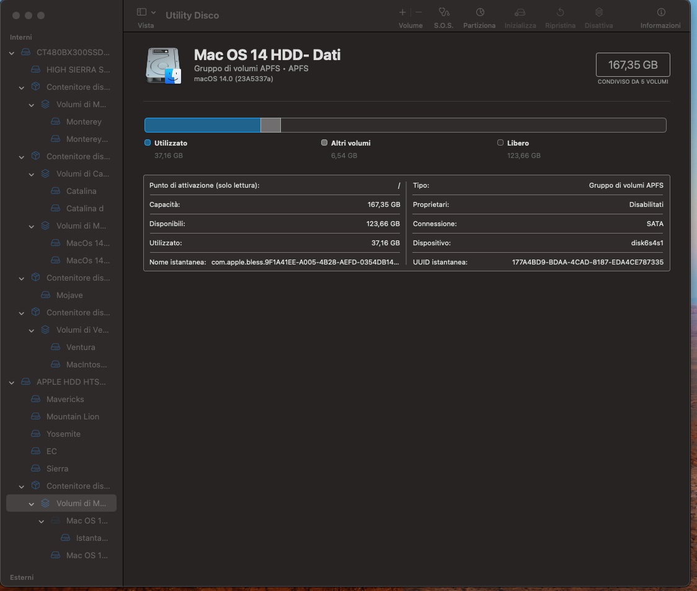Select the Ventura volume
This screenshot has width=697, height=591.
(x=81, y=348)
